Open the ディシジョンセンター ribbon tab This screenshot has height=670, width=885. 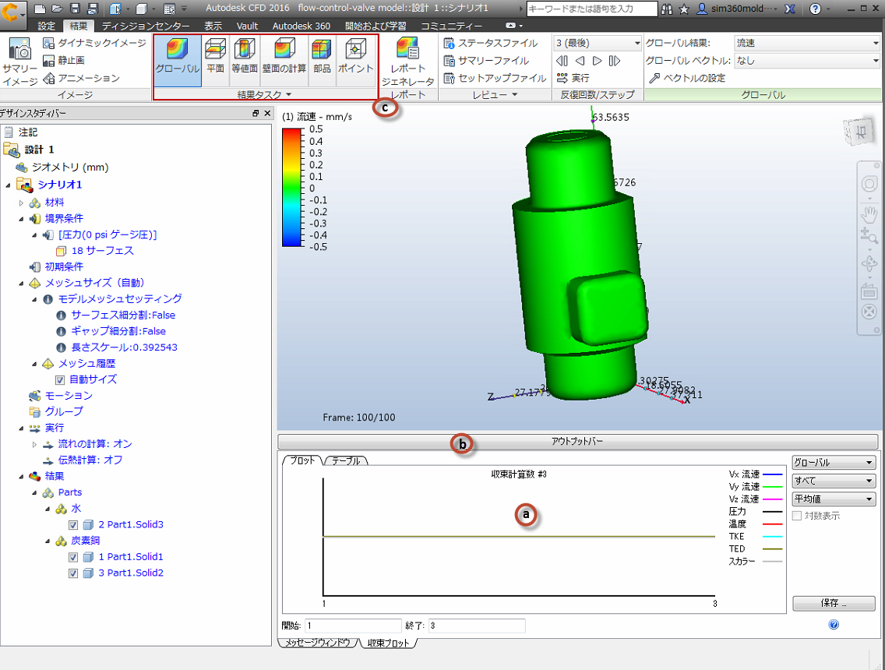pos(146,26)
